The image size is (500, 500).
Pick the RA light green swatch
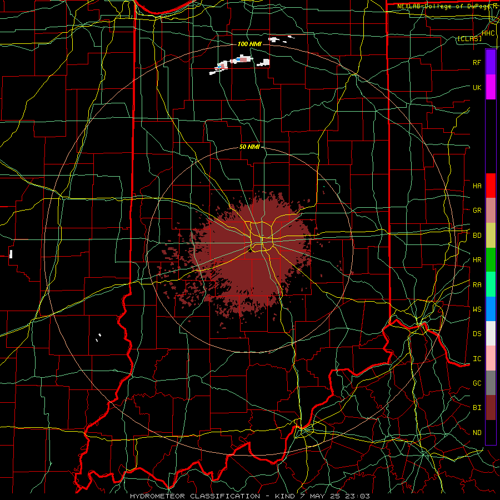coord(491,284)
